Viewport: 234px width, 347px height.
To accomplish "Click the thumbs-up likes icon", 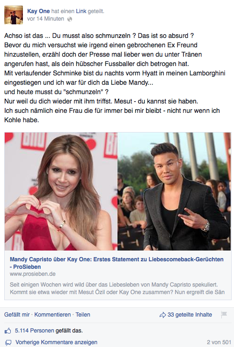I will tap(8, 331).
